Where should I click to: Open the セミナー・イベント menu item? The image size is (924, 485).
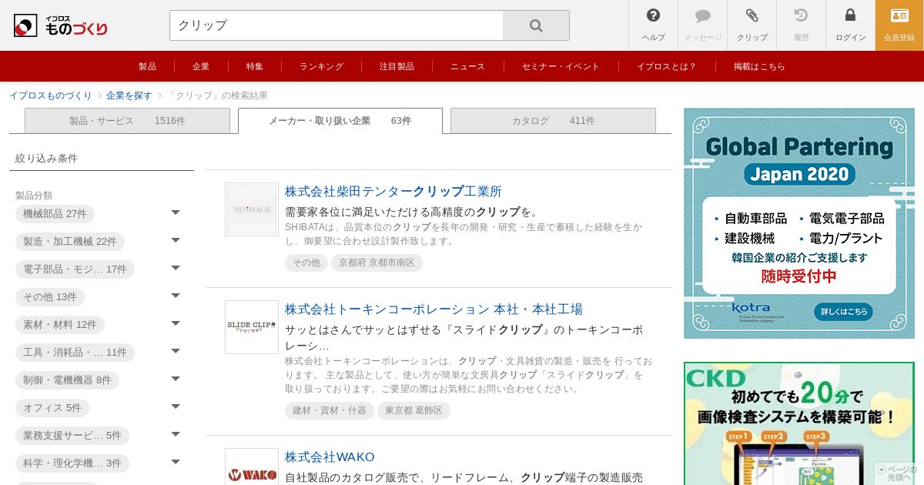pos(561,66)
